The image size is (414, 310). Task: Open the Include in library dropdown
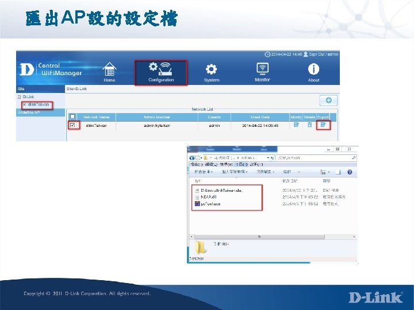tap(235, 172)
